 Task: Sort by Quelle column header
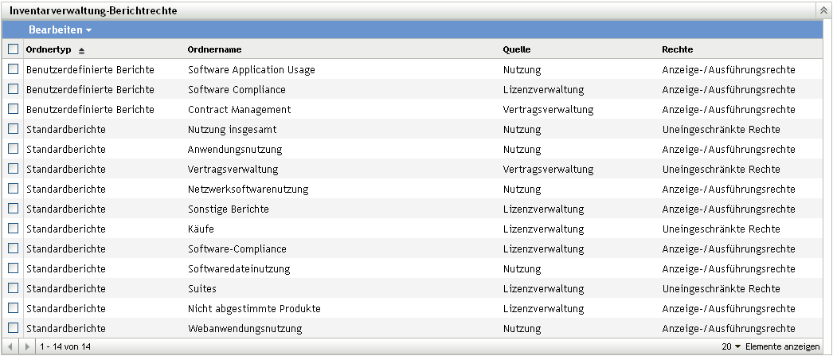tap(516, 49)
